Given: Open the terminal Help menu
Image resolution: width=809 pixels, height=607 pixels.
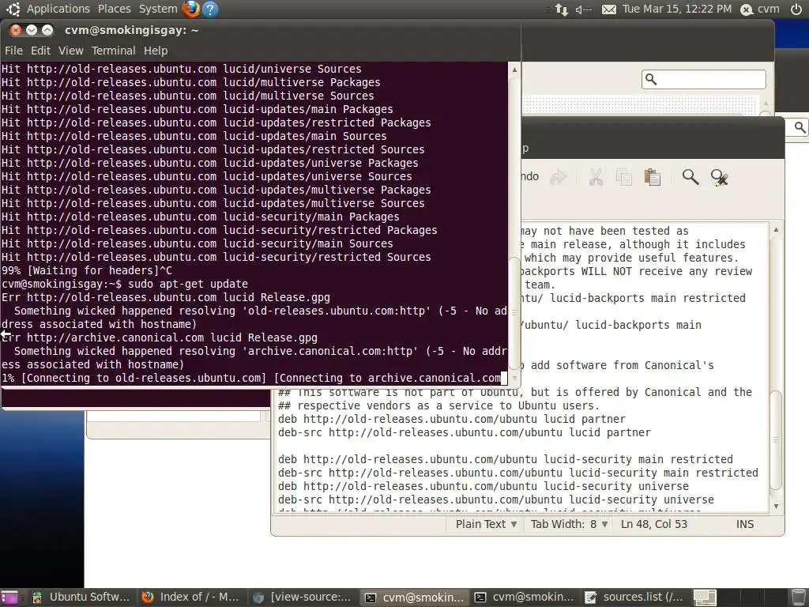Looking at the screenshot, I should 156,51.
